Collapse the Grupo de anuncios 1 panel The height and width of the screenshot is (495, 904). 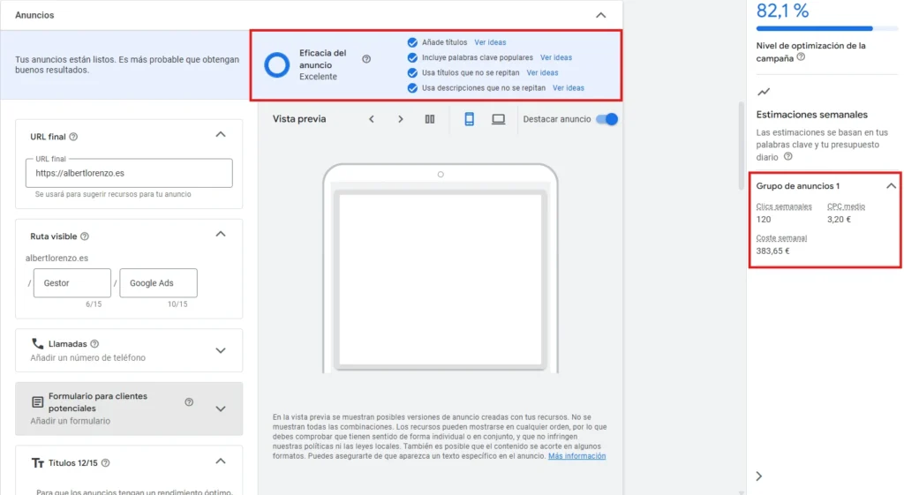(891, 186)
